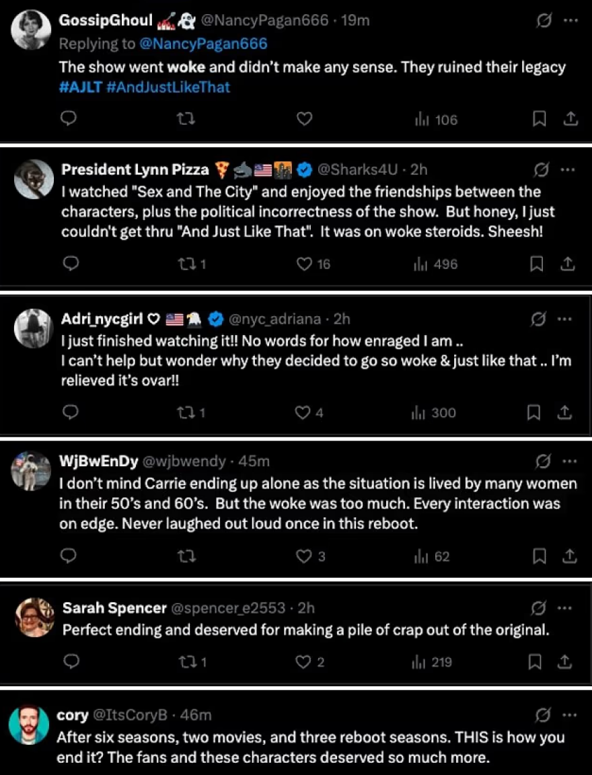Bookmark Sarah Spencer's tweet
Image resolution: width=592 pixels, height=775 pixels.
click(x=537, y=662)
